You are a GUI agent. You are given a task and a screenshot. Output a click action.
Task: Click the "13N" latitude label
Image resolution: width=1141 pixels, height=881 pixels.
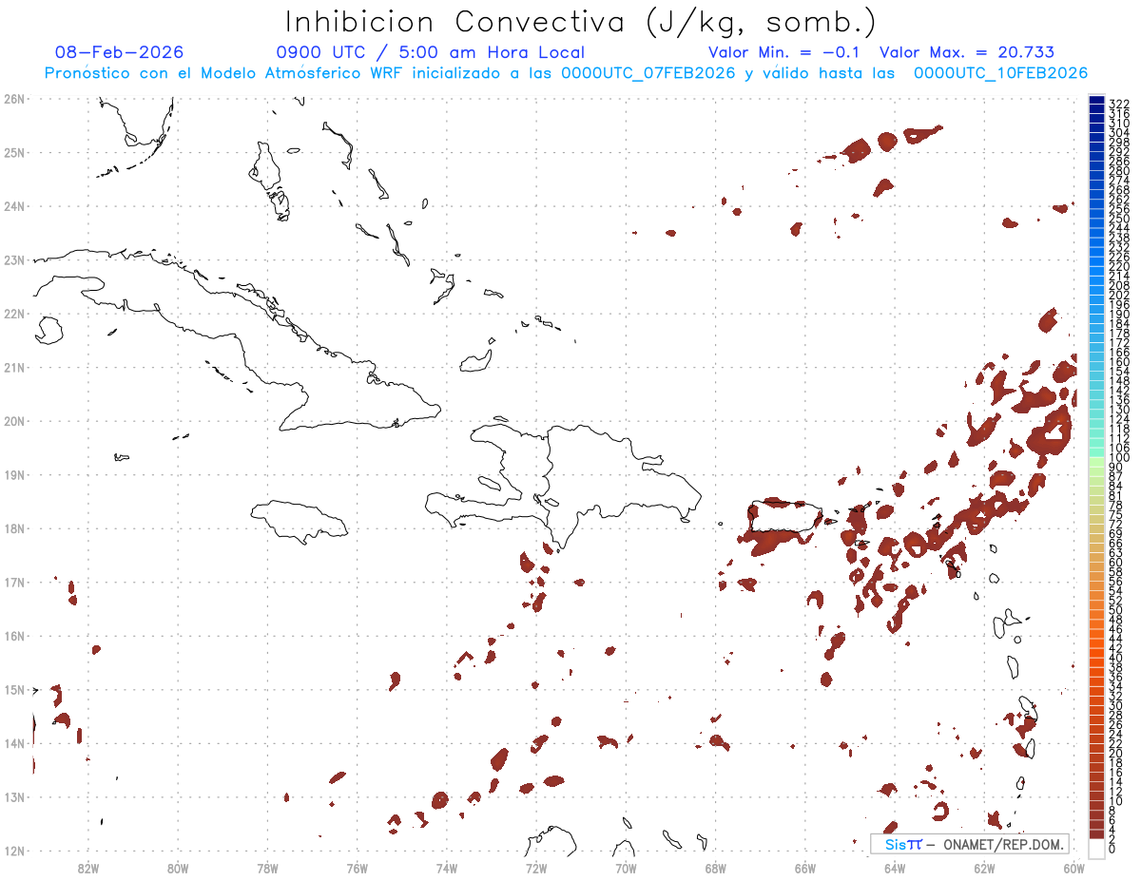[x=14, y=797]
